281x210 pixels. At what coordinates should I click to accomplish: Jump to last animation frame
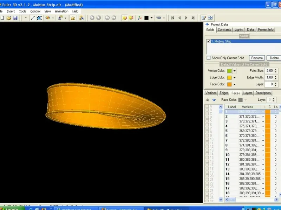pyautogui.click(x=193, y=18)
